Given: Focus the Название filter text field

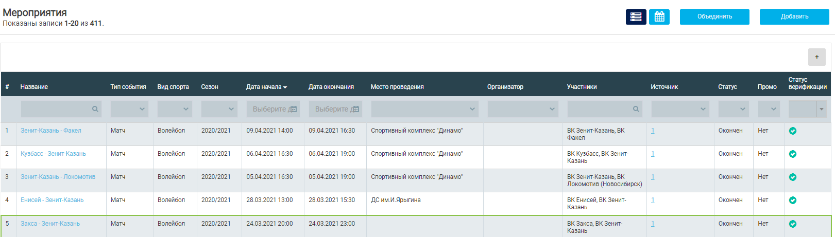Looking at the screenshot, I should 56,109.
